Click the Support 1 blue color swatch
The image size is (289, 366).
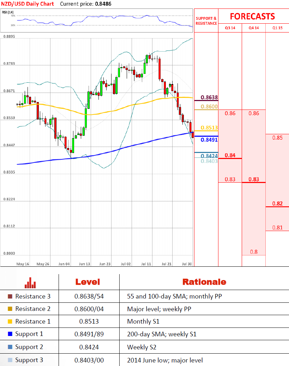(x=10, y=334)
